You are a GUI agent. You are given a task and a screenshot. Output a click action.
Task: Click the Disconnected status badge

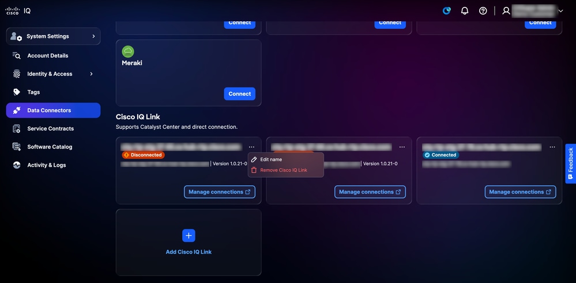point(143,155)
